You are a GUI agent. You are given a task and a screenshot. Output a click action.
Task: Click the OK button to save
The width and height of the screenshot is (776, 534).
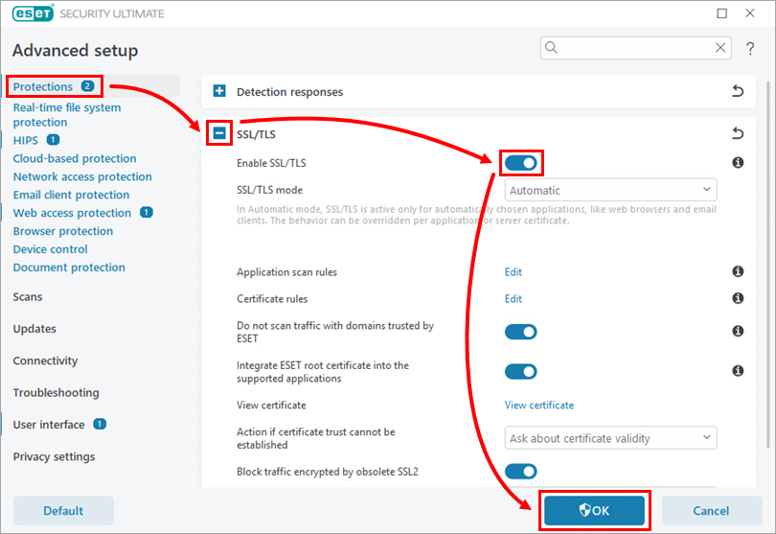(594, 511)
